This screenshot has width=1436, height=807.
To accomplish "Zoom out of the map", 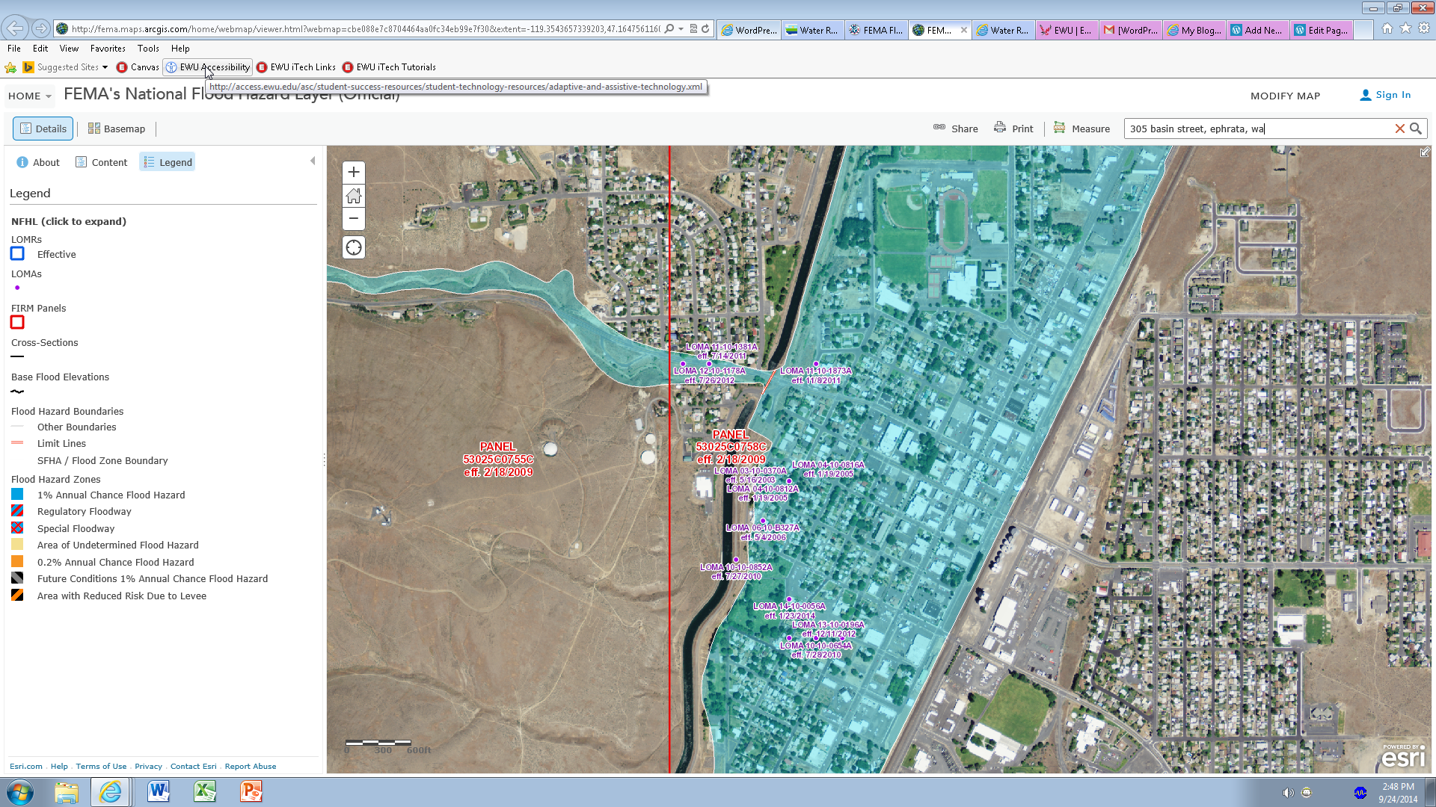I will tap(354, 219).
